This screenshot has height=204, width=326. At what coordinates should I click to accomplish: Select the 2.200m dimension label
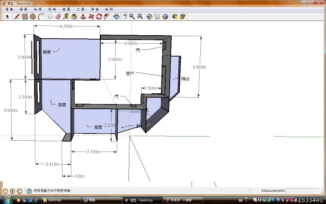111,125
